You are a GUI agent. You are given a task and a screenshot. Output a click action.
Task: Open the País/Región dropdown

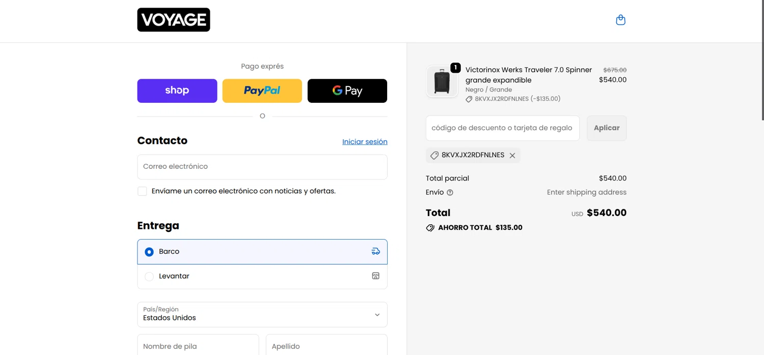tap(262, 314)
